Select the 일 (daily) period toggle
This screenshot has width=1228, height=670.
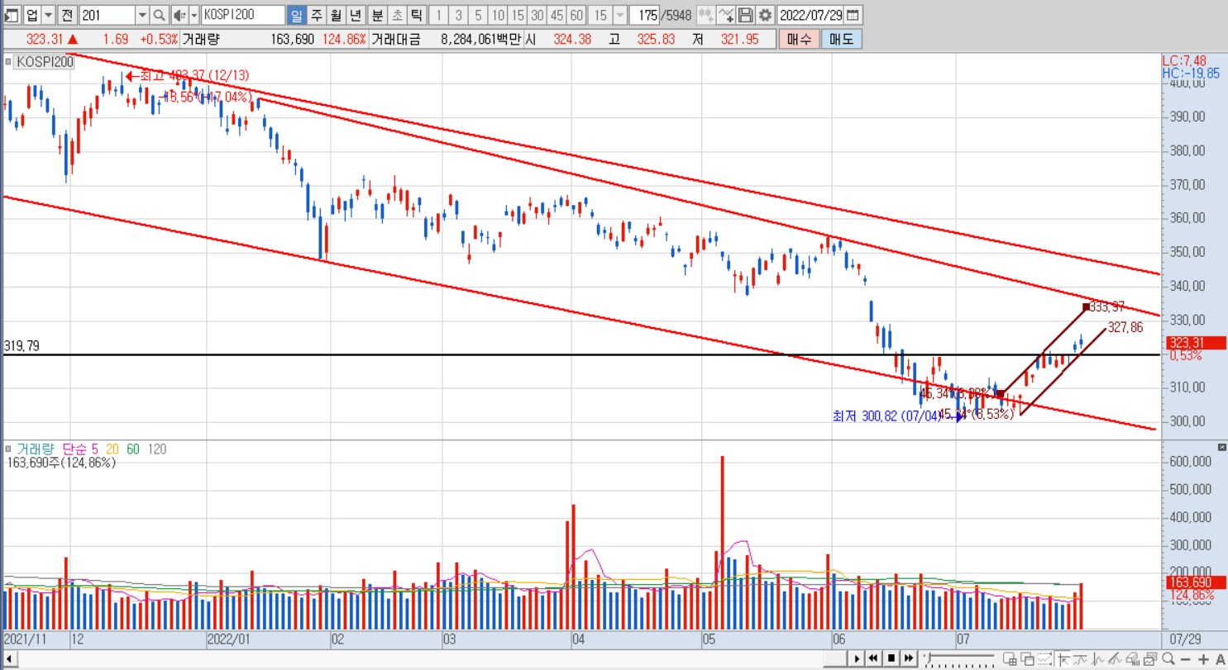coord(296,15)
